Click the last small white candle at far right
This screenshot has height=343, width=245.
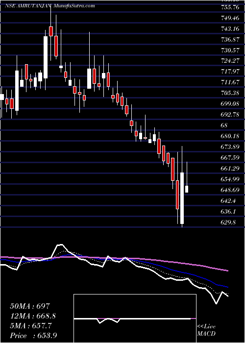[187, 189]
